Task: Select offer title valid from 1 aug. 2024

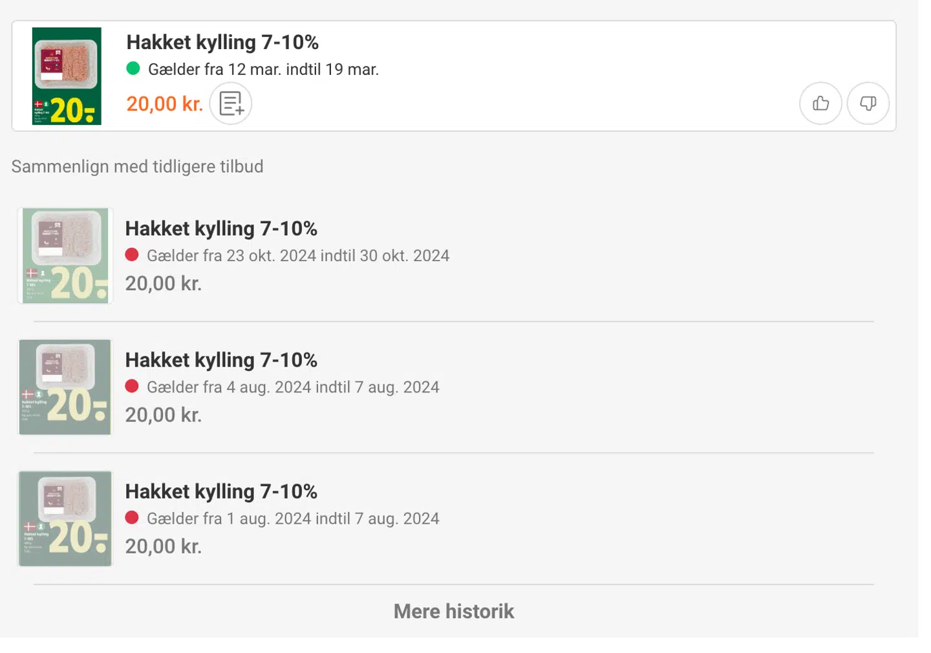Action: (221, 492)
